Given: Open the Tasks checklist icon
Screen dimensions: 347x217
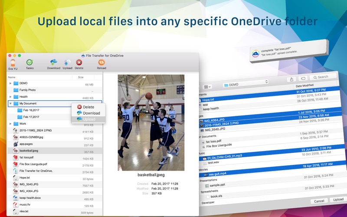Looking at the screenshot, I should point(29,62).
